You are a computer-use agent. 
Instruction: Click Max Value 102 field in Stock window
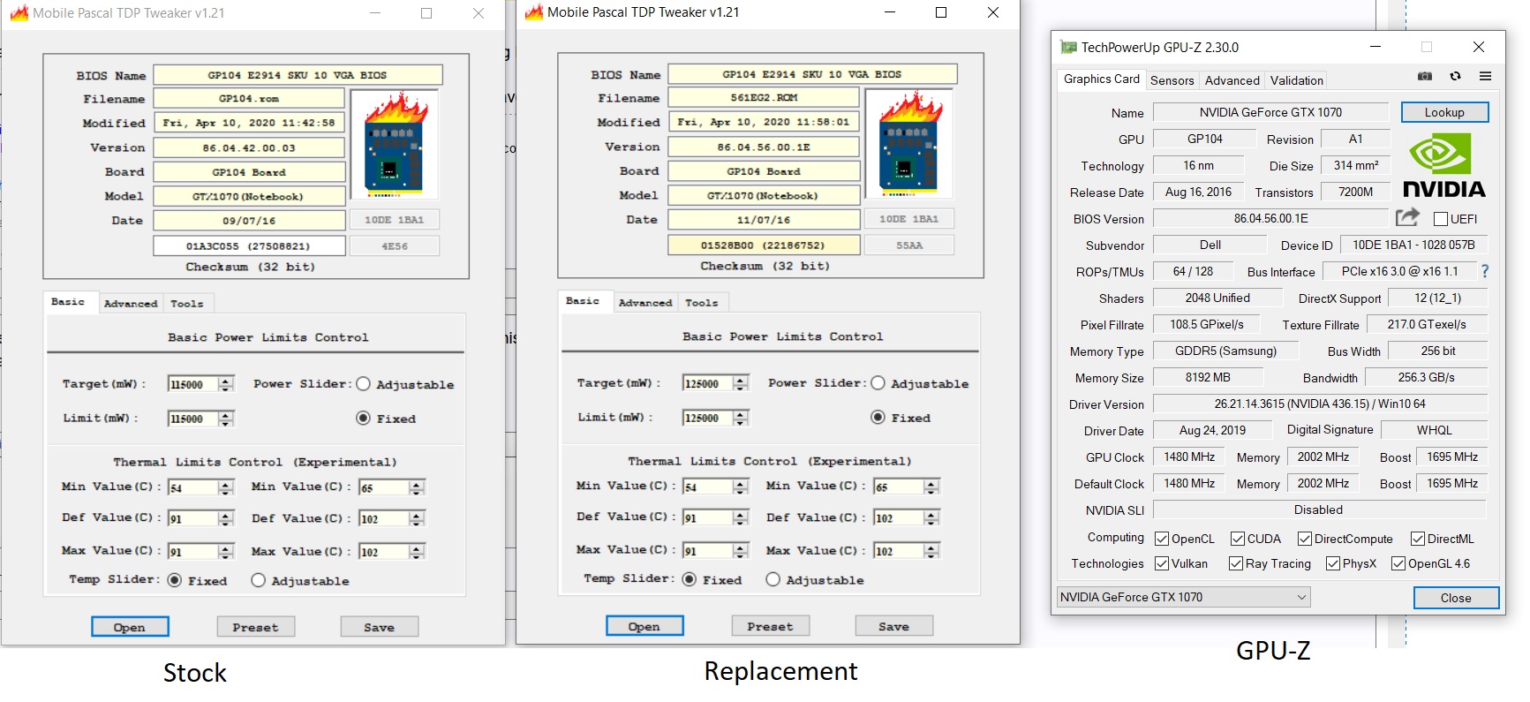[384, 552]
